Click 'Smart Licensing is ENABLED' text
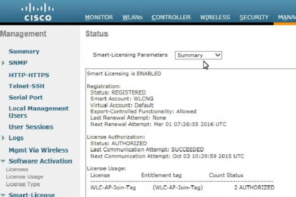 coord(124,74)
